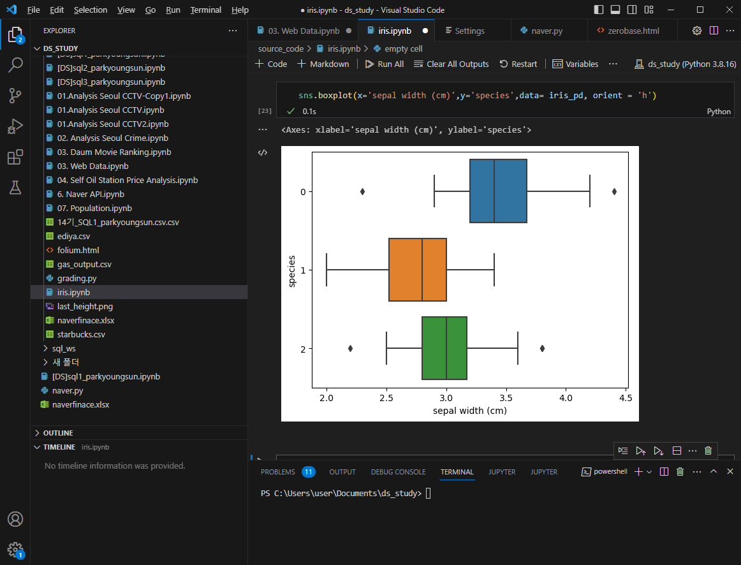Expand the 새 폴더 folder
The image size is (741, 565).
click(x=65, y=362)
